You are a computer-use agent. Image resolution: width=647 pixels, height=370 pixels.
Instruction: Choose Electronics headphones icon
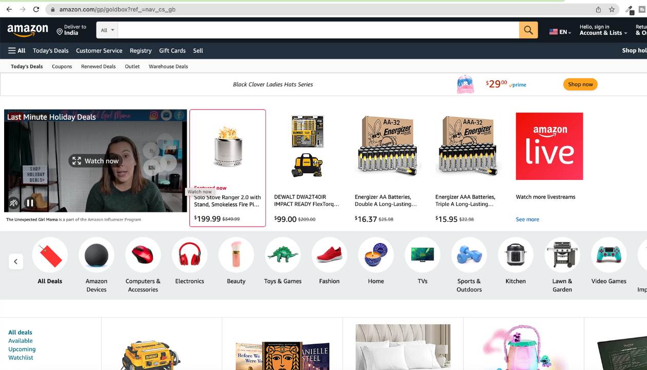click(x=189, y=255)
